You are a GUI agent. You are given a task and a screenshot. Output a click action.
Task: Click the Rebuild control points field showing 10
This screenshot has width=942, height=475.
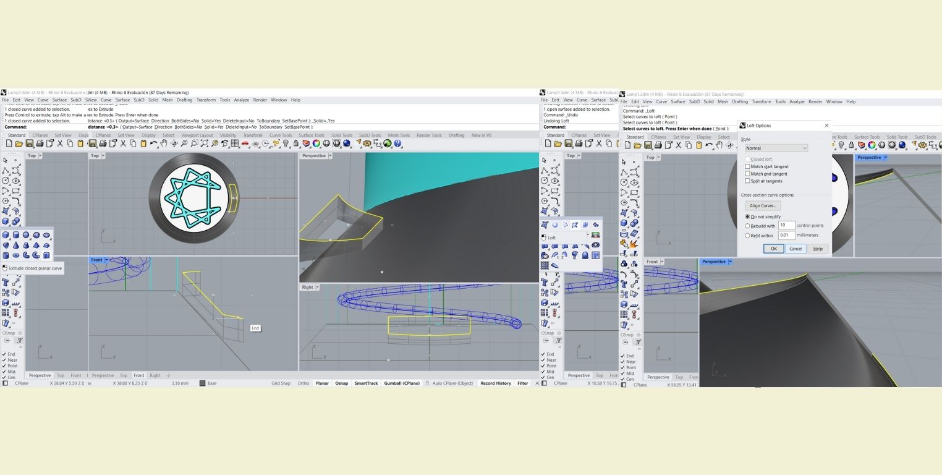(x=787, y=225)
